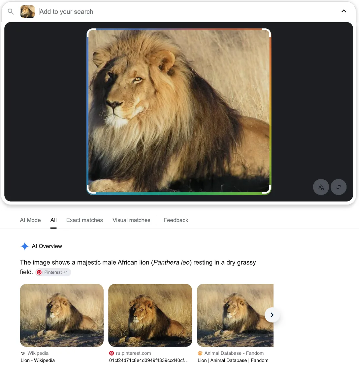Click the 'Animal Database - Fandom' source label
This screenshot has width=359, height=370.
click(x=234, y=353)
